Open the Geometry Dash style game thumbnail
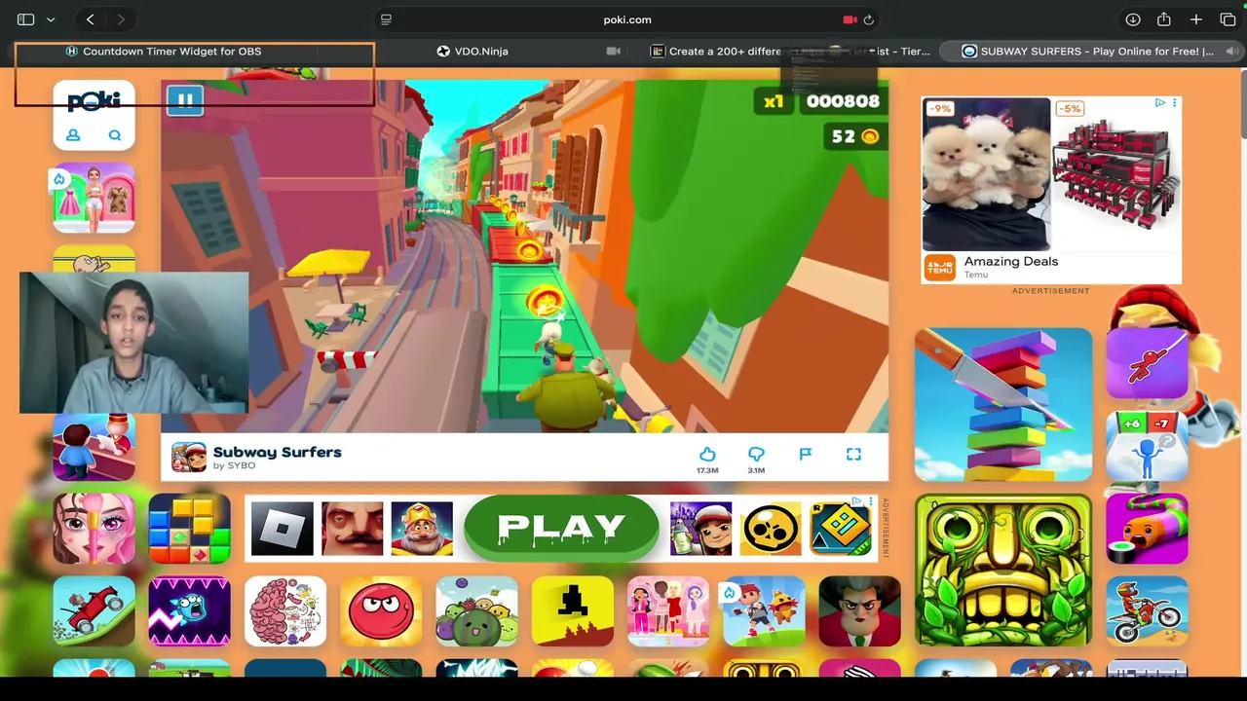 coord(190,611)
